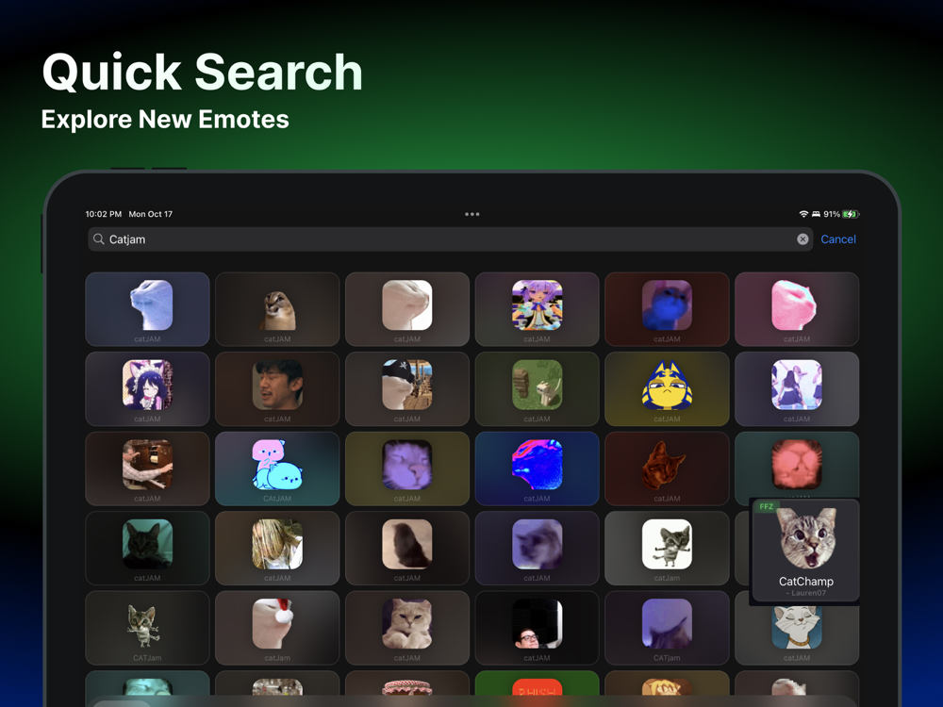Viewport: 943px width, 707px height.
Task: Select the yellow Egyptian cat emote
Action: [x=667, y=389]
